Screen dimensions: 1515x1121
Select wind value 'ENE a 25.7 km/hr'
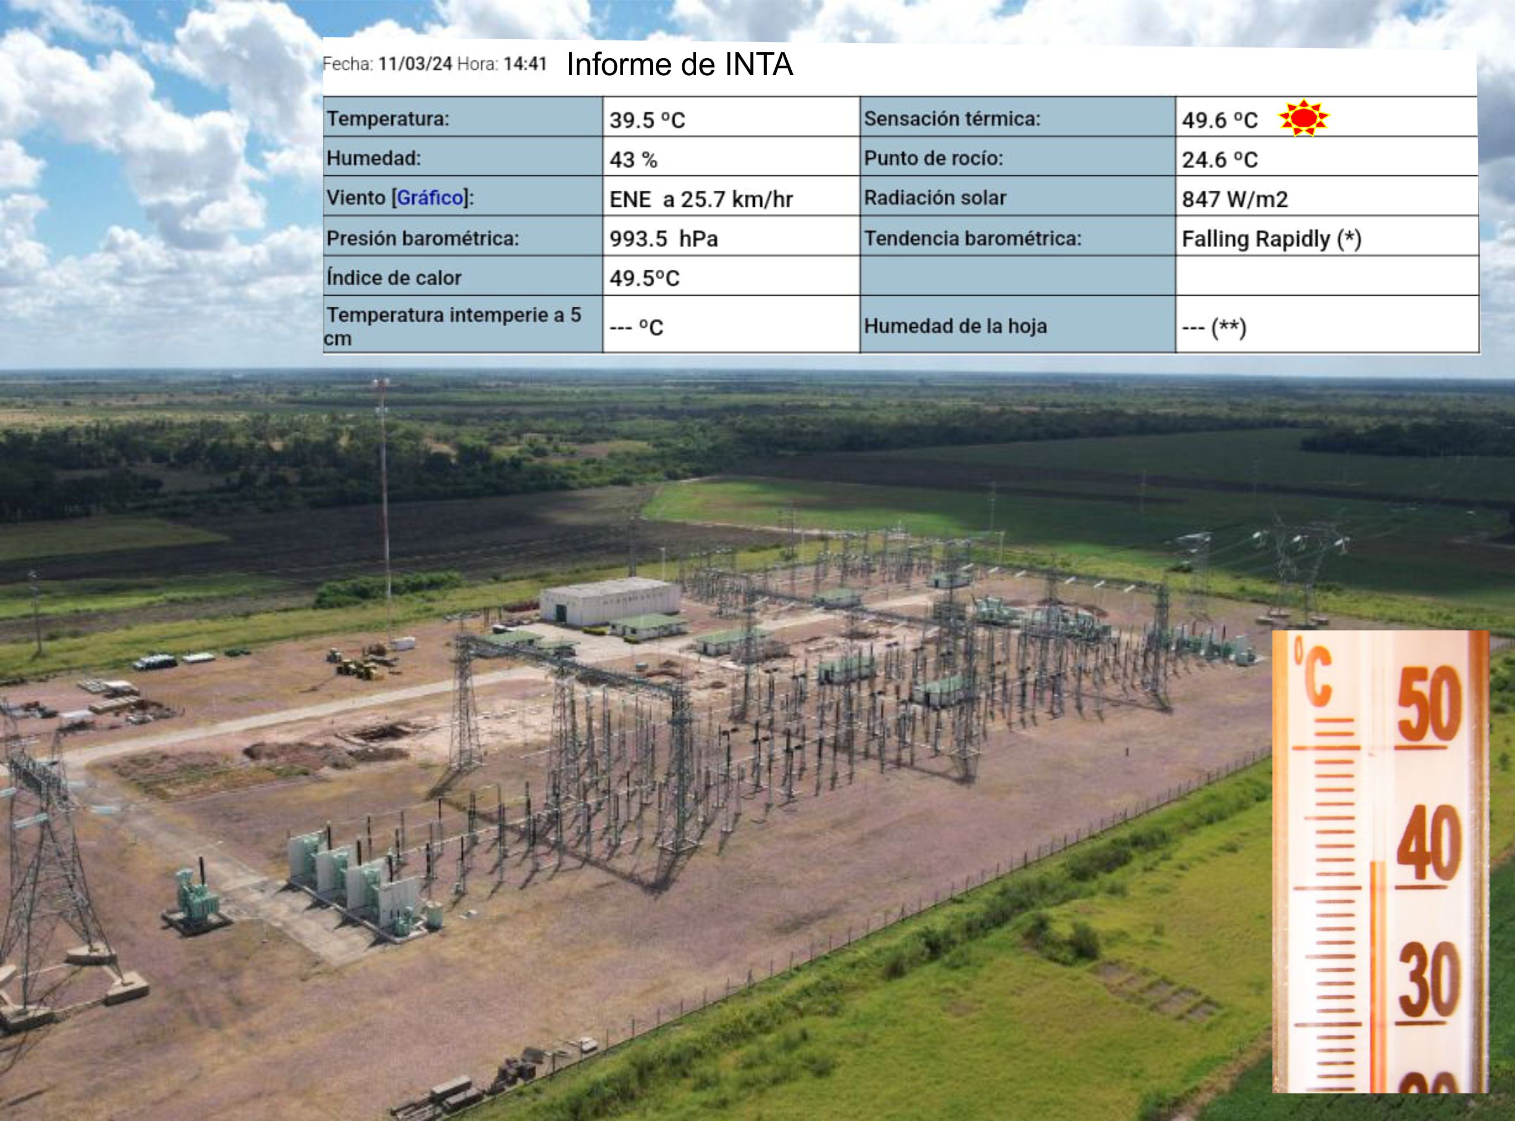(701, 200)
